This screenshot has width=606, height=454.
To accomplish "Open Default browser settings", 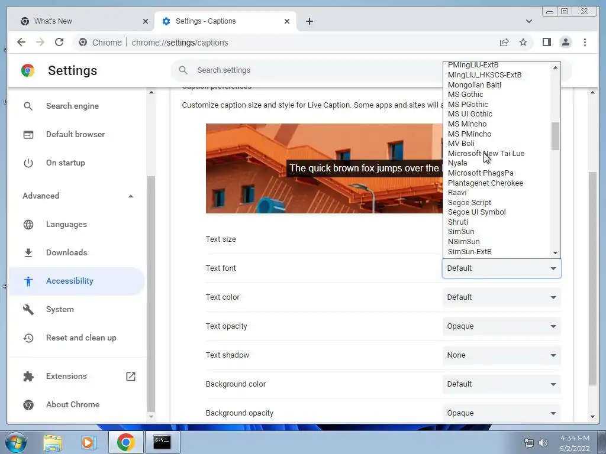I will (x=75, y=134).
